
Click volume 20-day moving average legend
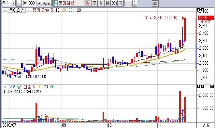46,87
